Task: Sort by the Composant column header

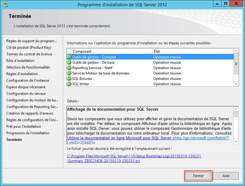Action: pyautogui.click(x=112, y=51)
